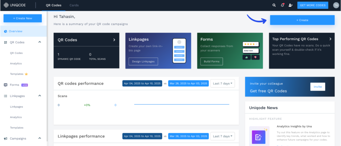
Task: Click Linkpages performance Apr 04 date range
Action: click(x=142, y=136)
